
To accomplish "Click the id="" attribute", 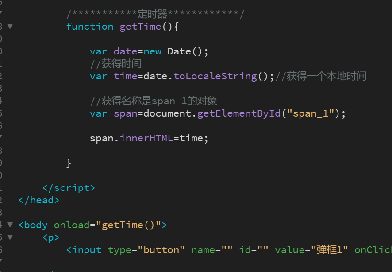I will pos(254,250).
